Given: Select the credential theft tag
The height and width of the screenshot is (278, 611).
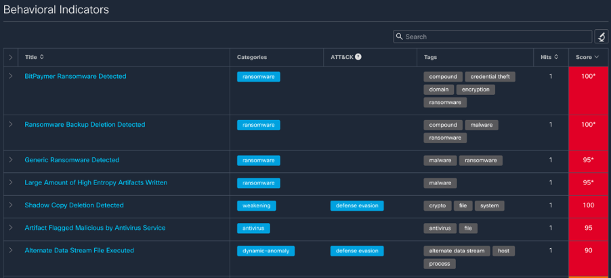Looking at the screenshot, I should click(491, 77).
